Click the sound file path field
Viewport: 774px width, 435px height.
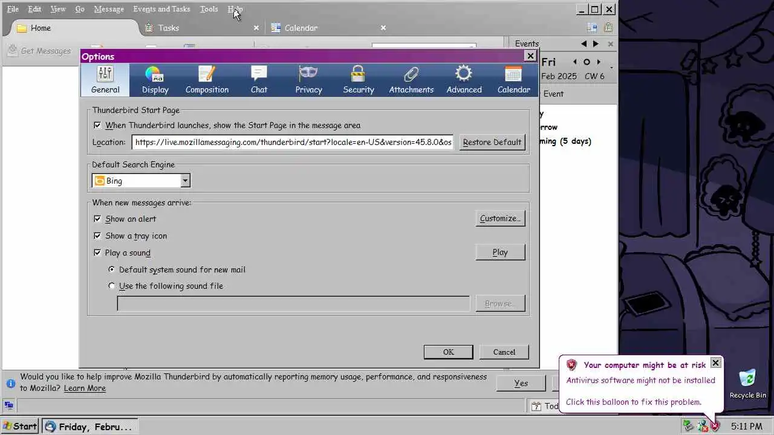point(293,303)
